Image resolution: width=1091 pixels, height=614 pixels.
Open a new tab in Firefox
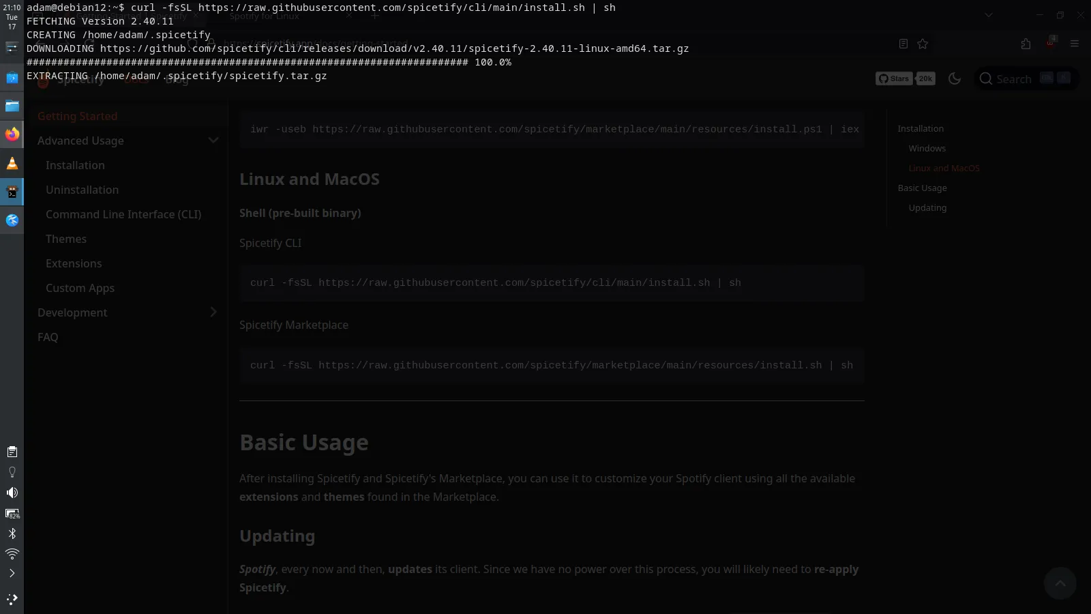[374, 16]
